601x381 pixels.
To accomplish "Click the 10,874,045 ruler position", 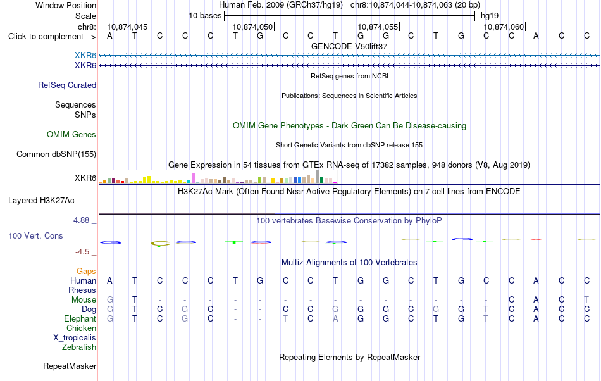I will click(127, 27).
